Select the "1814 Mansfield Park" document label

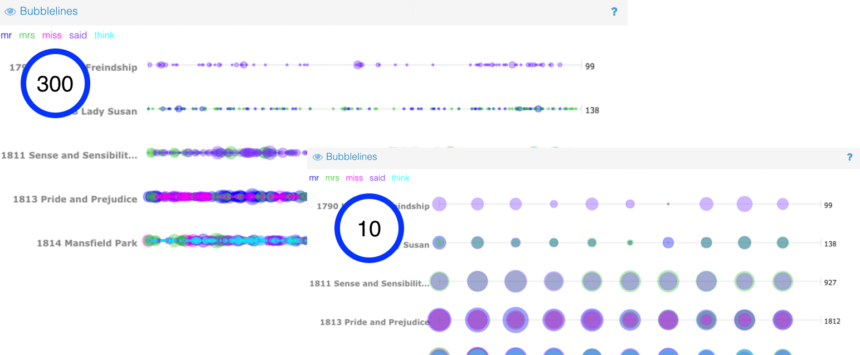point(87,242)
